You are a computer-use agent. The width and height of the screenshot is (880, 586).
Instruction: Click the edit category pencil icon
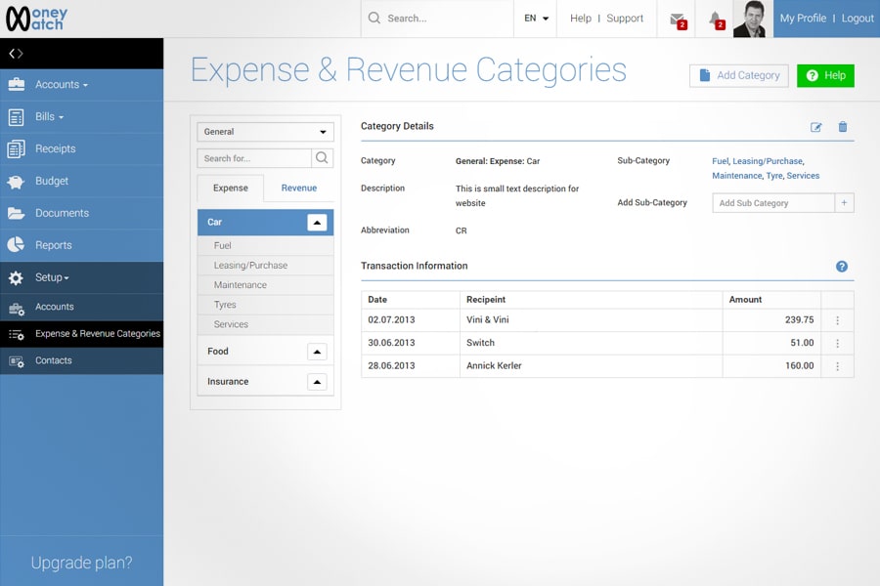(816, 127)
